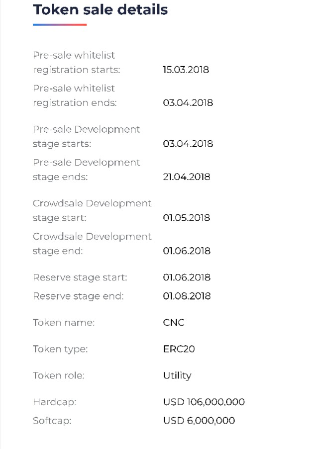The height and width of the screenshot is (449, 313).
Task: Click the 01.08.2018 reserve end date
Action: 187,296
